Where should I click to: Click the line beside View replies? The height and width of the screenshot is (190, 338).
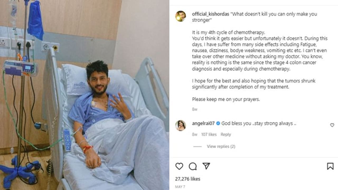[198, 147]
